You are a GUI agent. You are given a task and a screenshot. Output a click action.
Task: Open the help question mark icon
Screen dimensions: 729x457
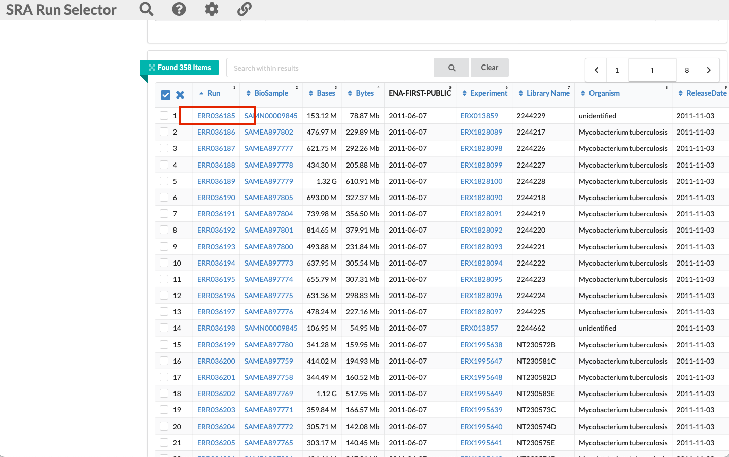coord(179,9)
